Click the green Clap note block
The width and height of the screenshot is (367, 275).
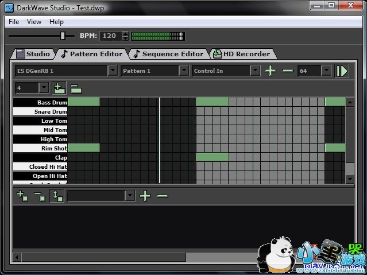(213, 157)
